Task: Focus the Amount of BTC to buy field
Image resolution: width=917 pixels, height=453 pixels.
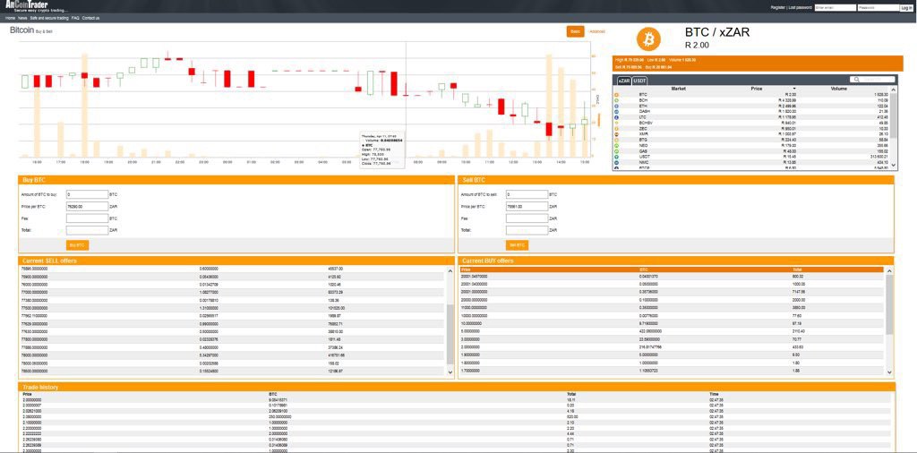Action: point(87,194)
